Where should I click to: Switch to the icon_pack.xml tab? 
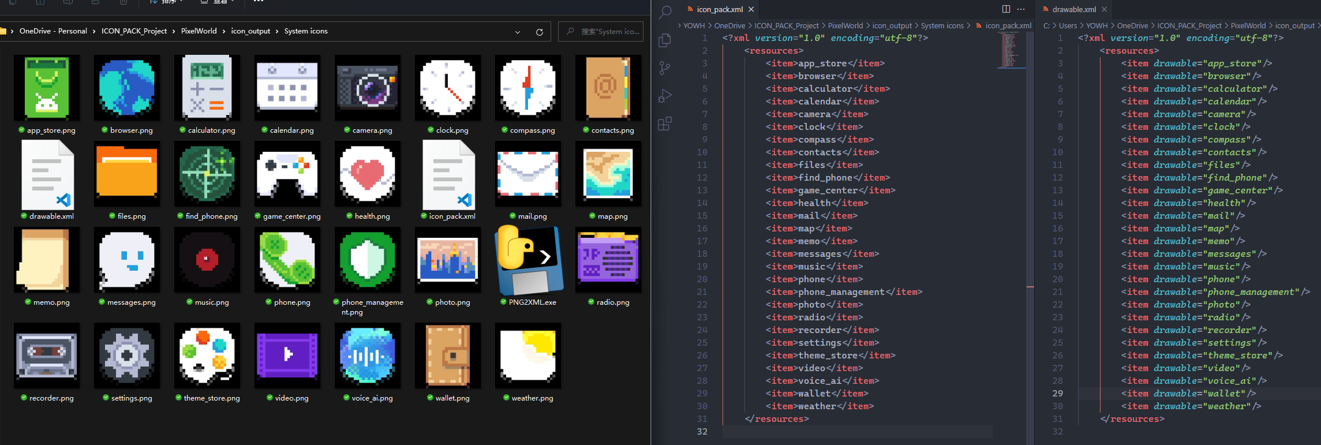point(720,9)
